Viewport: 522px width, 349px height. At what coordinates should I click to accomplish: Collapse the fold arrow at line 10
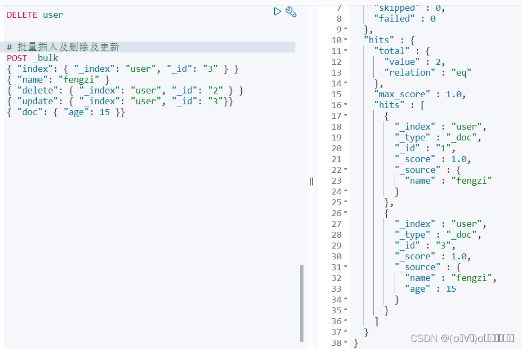tap(346, 40)
